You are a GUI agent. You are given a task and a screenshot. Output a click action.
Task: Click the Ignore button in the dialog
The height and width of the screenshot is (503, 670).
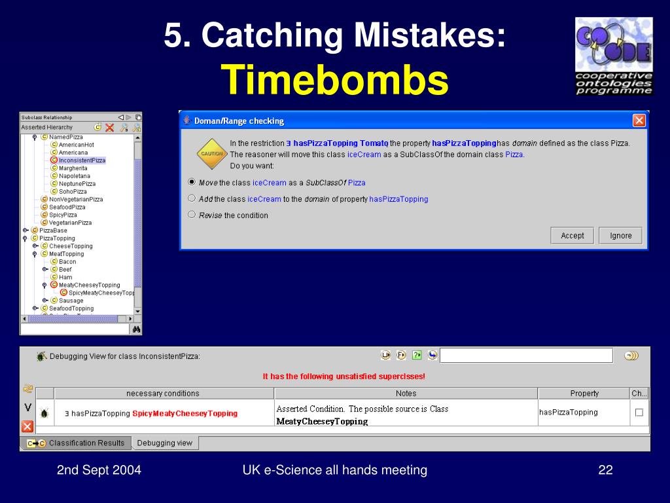tap(620, 236)
